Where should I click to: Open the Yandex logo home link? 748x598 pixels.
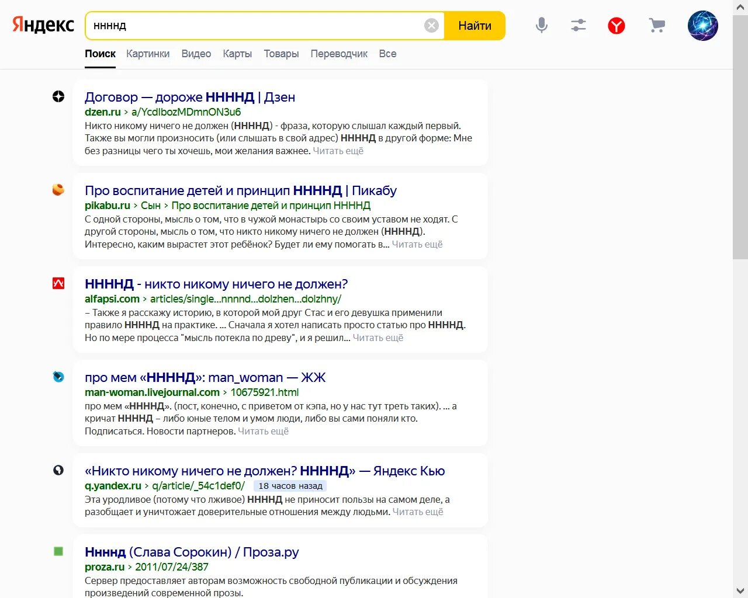(x=44, y=25)
